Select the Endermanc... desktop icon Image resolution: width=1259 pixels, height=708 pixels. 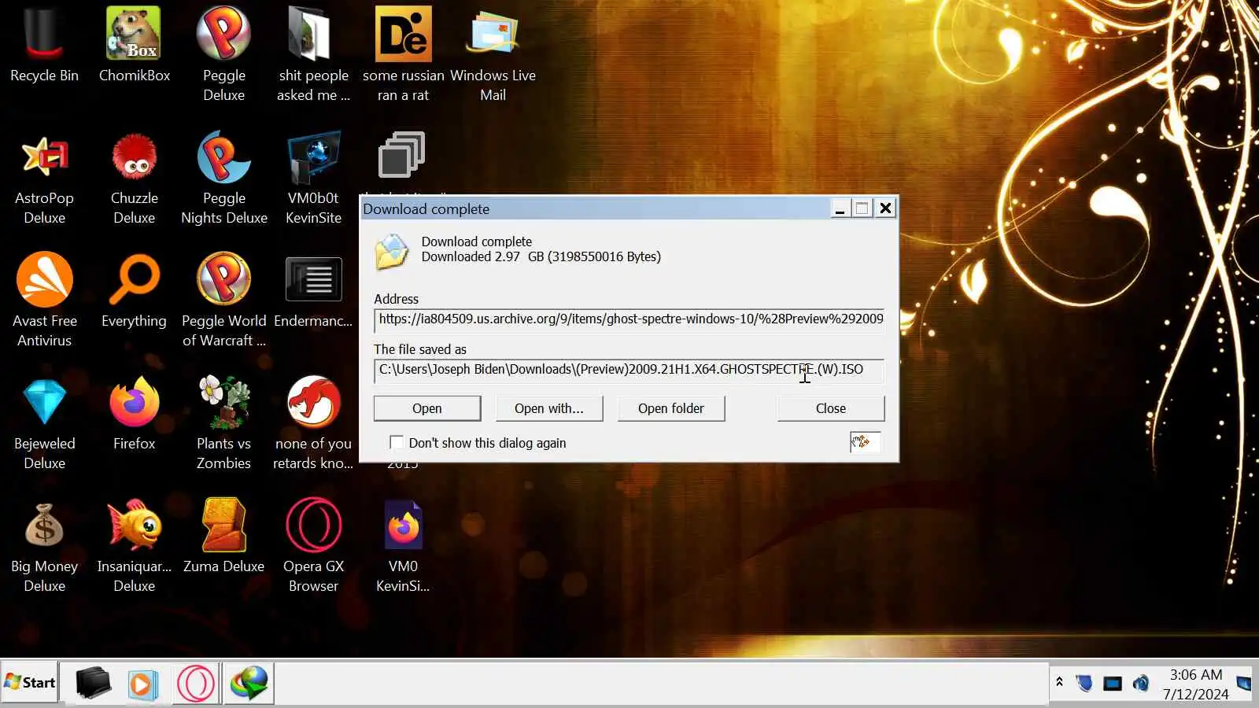point(313,290)
